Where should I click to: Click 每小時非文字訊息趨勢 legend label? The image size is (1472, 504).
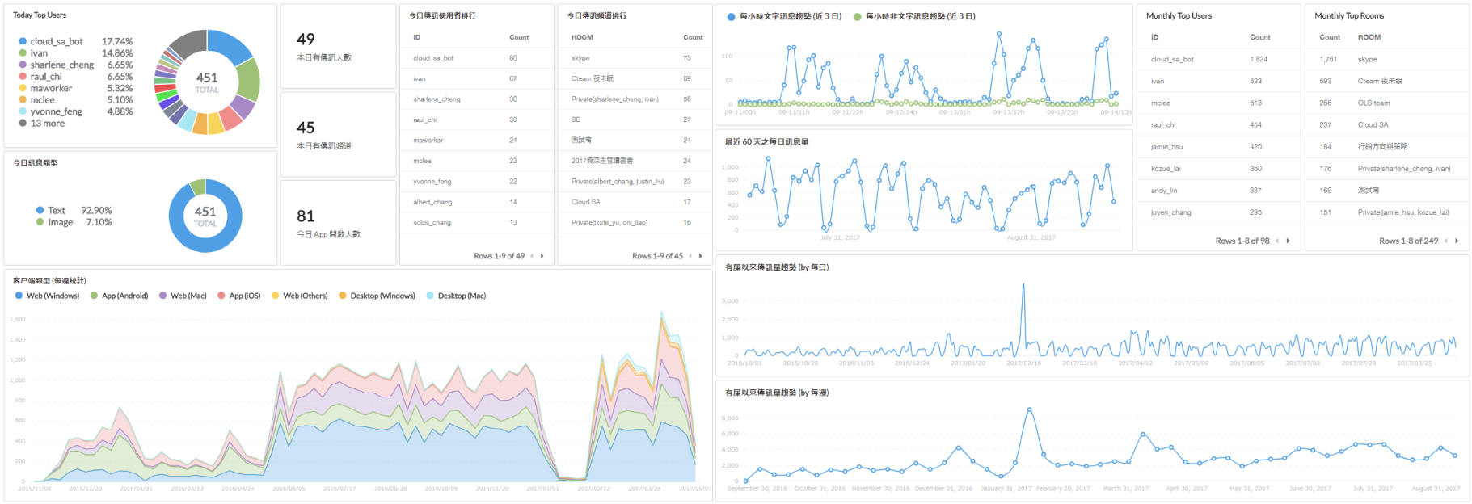(920, 16)
